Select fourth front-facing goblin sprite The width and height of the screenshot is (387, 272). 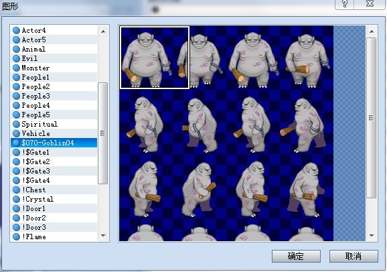click(307, 60)
